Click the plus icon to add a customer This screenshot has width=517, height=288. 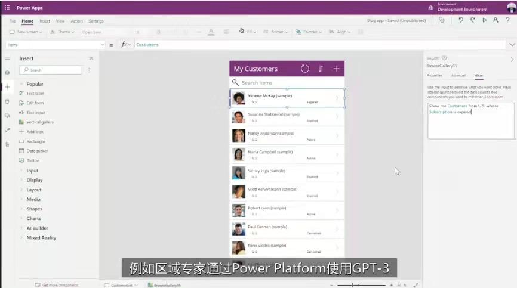pos(336,69)
